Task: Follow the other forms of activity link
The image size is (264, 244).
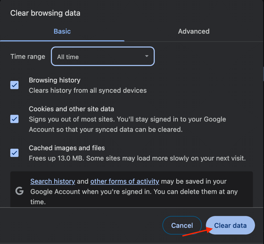Action: tap(125, 181)
